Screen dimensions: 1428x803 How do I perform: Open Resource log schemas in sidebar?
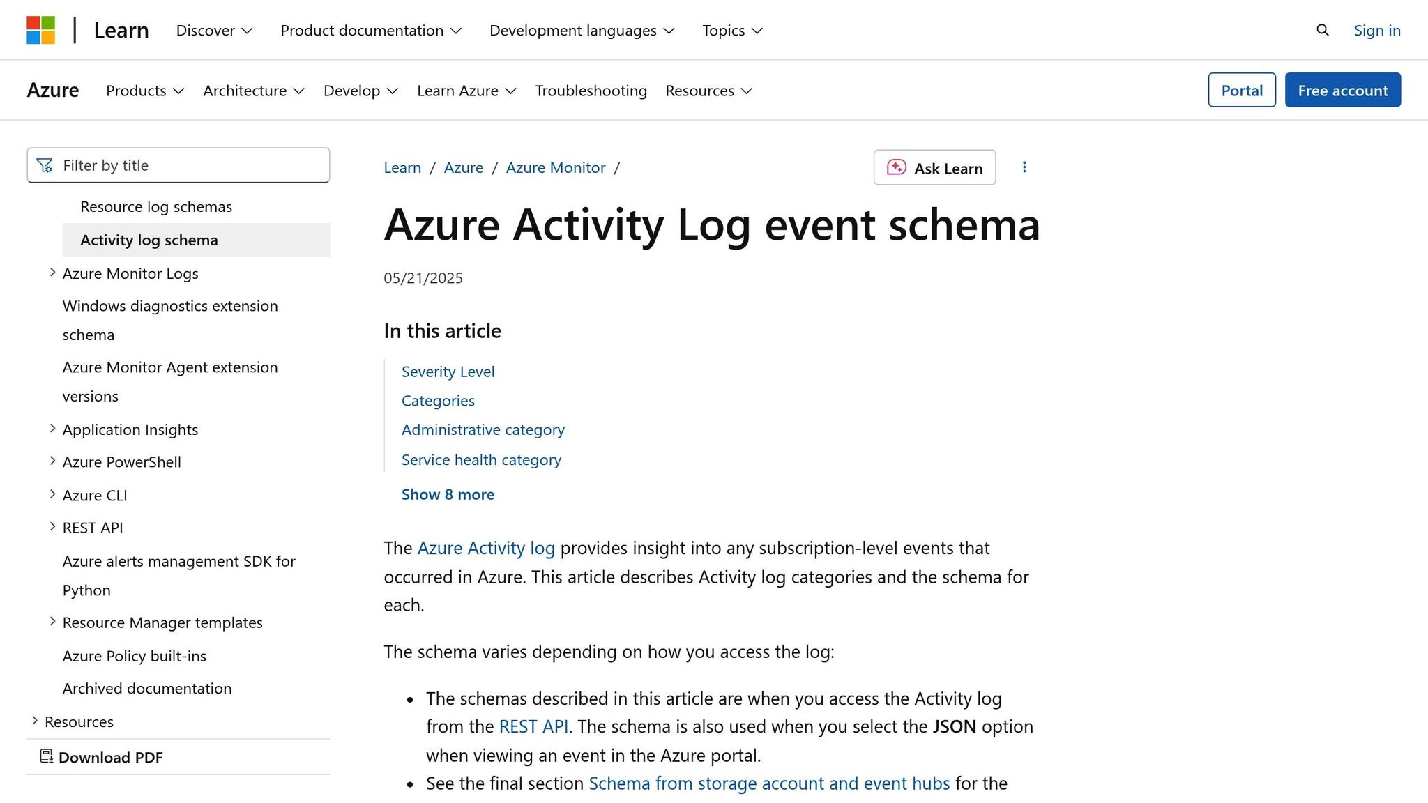click(x=156, y=206)
